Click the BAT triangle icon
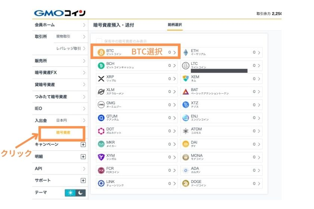This screenshot has width=314, height=209. pyautogui.click(x=186, y=91)
